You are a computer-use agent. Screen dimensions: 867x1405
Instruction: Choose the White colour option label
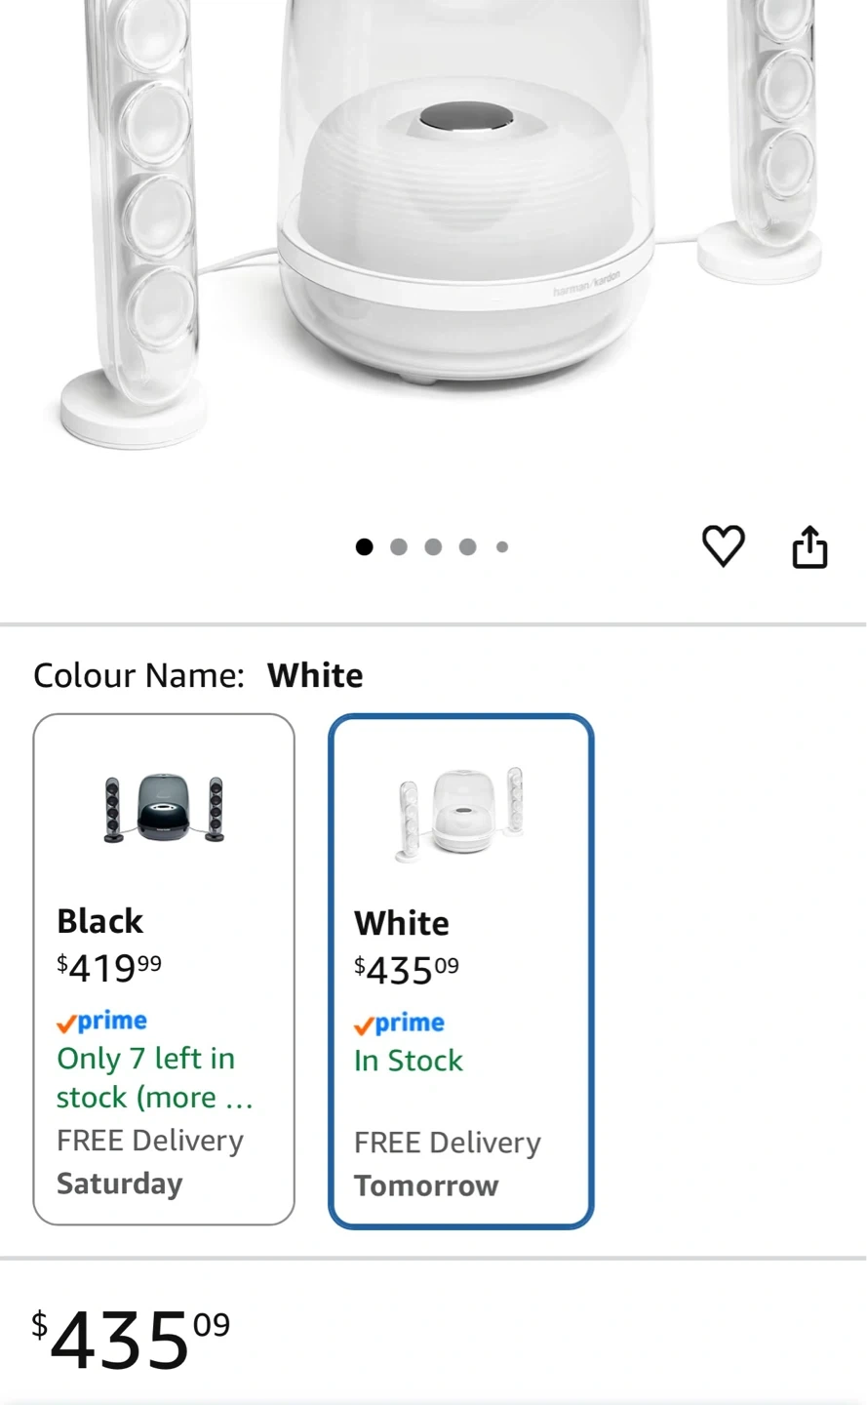tap(402, 923)
